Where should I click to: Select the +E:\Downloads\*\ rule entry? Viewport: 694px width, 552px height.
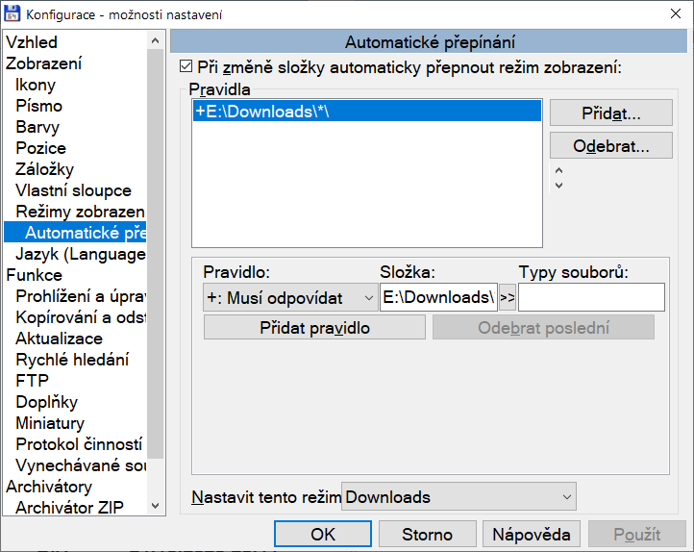tap(366, 113)
